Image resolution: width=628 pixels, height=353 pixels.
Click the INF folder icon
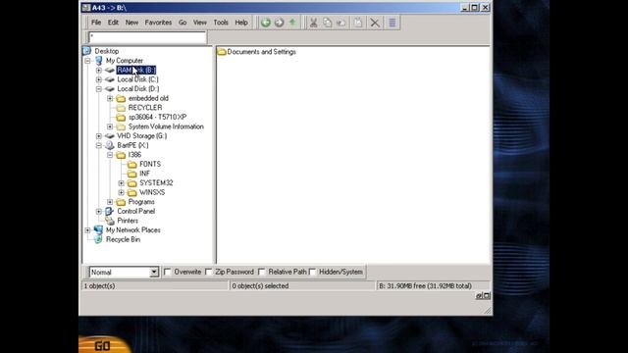132,174
